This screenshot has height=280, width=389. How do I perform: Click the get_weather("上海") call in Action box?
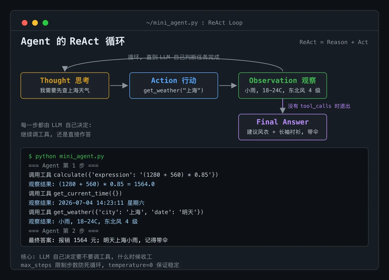tap(174, 90)
